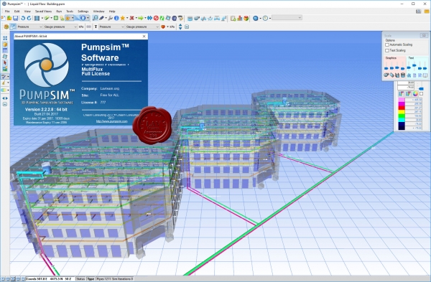Screen dimensions: 431x282
Task: Open the Run menu
Action: (x=59, y=11)
